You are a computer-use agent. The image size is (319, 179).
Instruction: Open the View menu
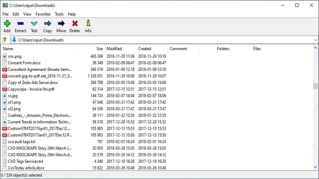pyautogui.click(x=27, y=14)
